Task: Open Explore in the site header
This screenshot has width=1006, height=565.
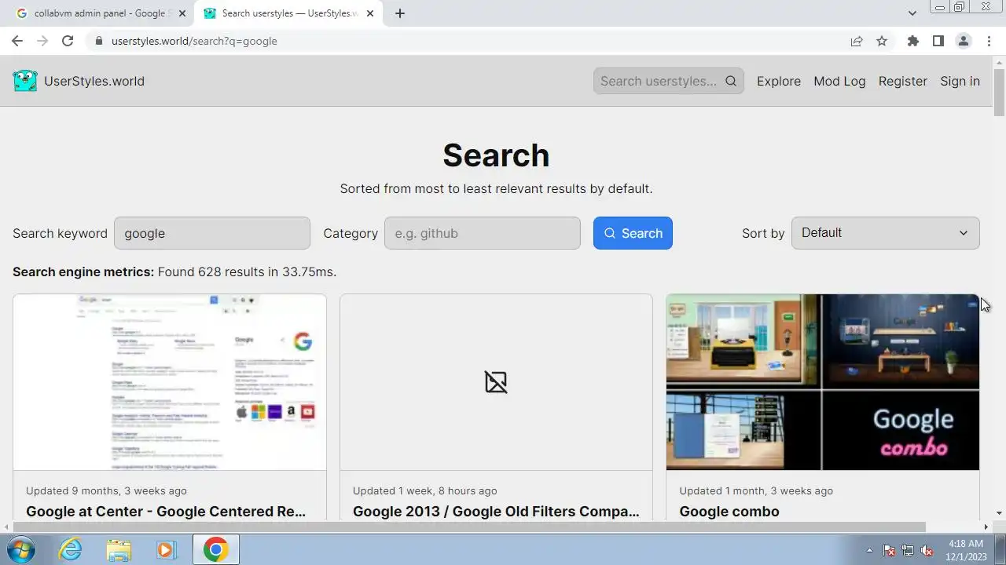Action: tap(779, 81)
